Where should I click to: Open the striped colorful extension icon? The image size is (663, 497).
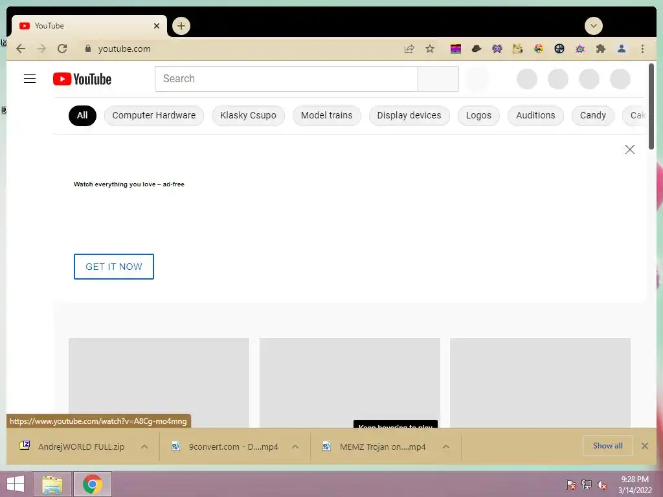pyautogui.click(x=455, y=49)
